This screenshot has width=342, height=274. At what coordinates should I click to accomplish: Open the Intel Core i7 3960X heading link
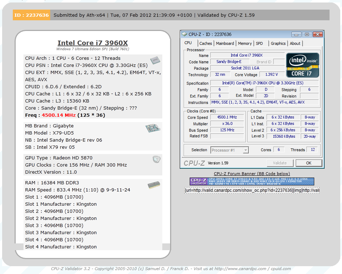tap(93, 43)
